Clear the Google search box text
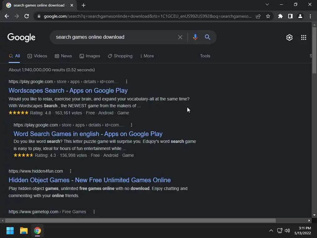This screenshot has height=238, width=317. click(180, 37)
